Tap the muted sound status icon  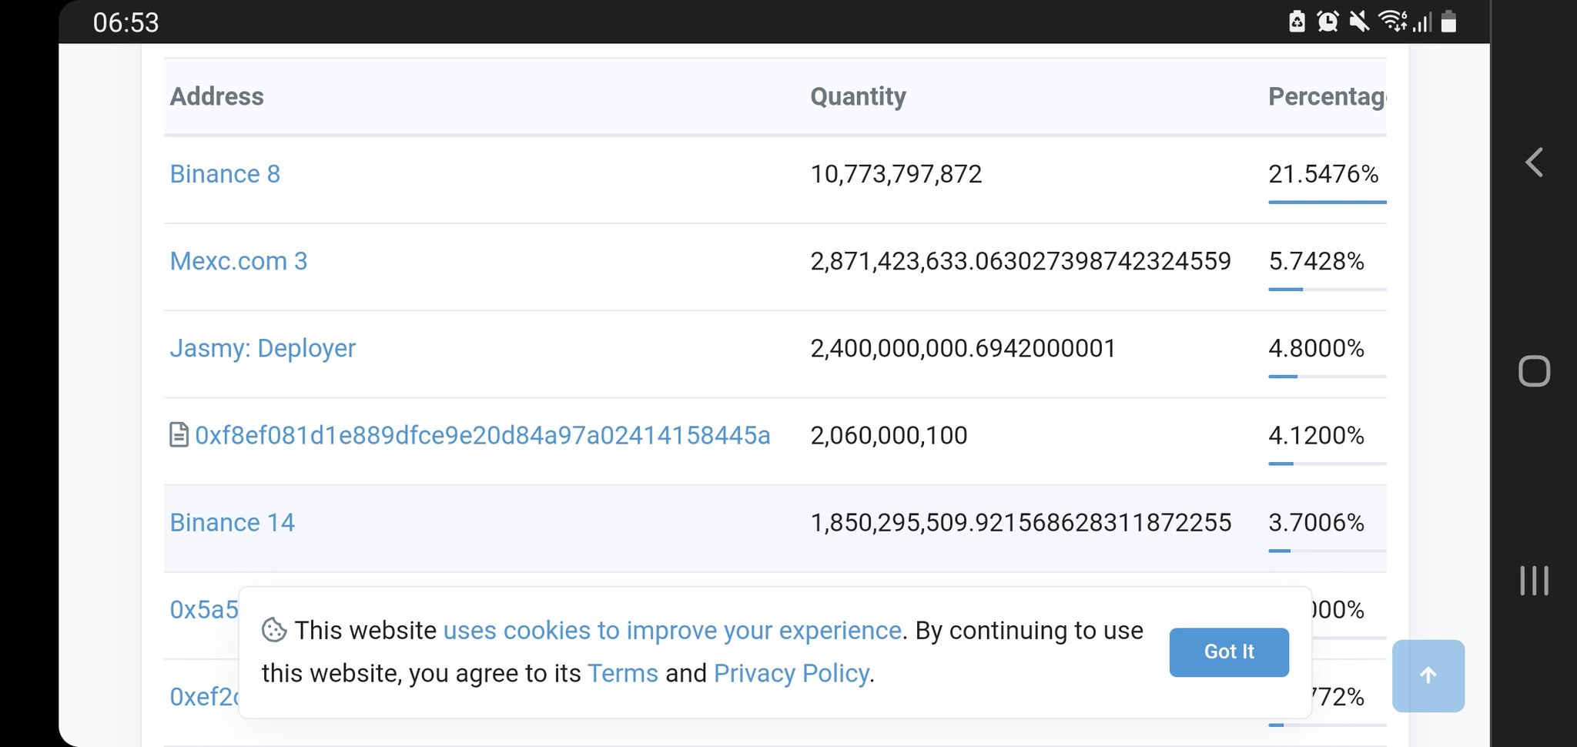[x=1360, y=22]
